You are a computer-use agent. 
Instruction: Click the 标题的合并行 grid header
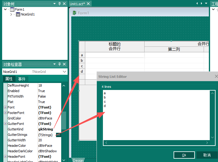tap(114, 47)
